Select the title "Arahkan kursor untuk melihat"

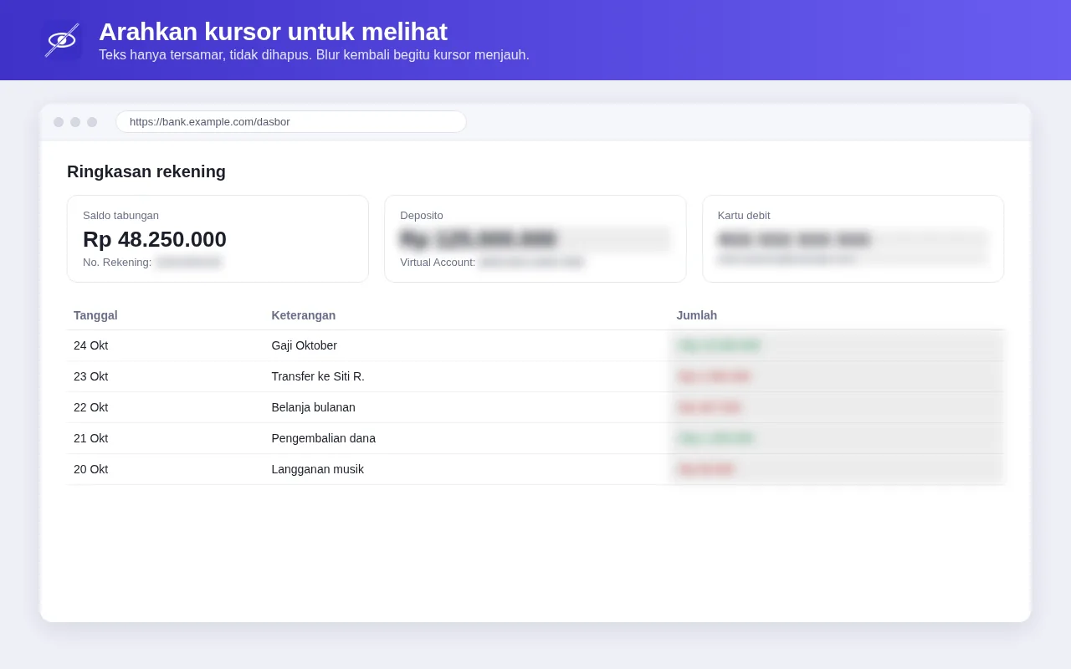coord(273,32)
